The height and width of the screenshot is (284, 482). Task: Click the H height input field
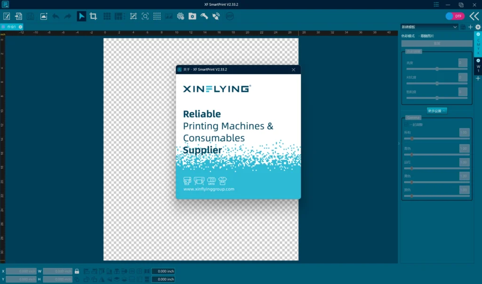[x=58, y=279]
